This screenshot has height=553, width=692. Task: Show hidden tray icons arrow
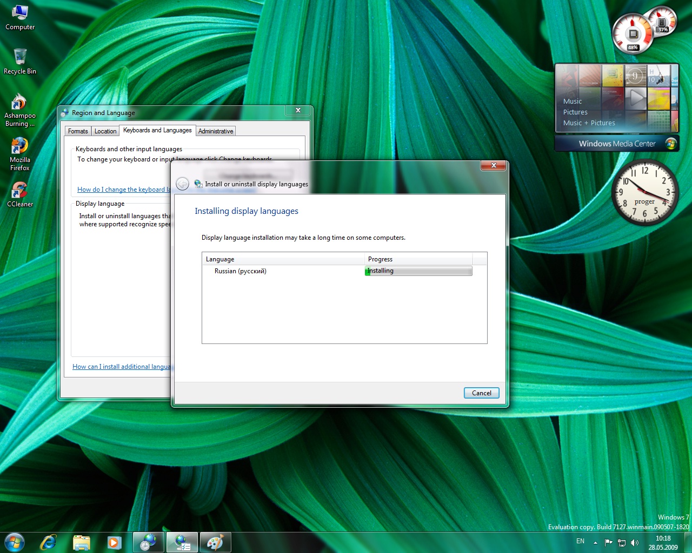tap(595, 543)
